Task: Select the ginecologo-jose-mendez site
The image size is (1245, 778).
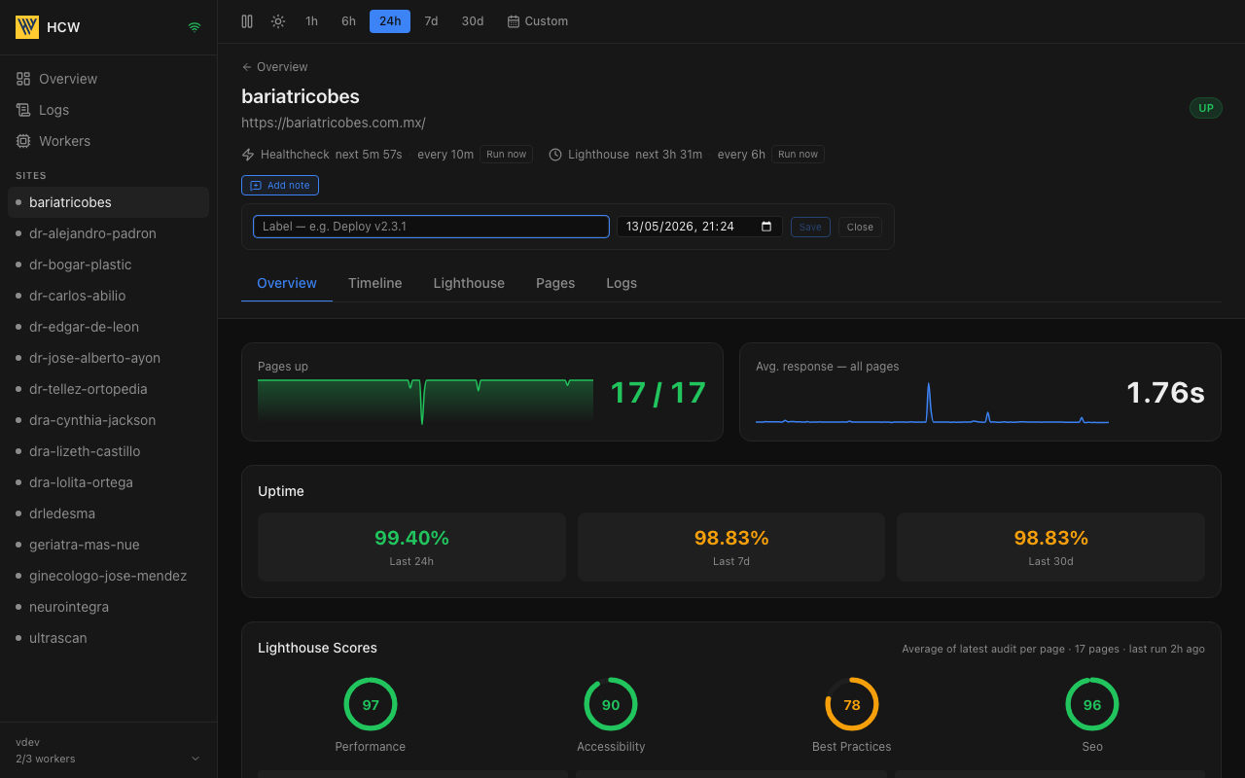Action: coord(109,576)
